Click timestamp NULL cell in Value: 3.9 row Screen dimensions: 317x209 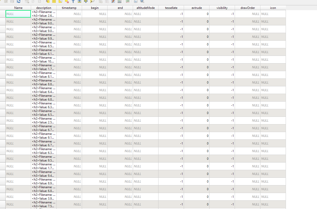coord(69,197)
